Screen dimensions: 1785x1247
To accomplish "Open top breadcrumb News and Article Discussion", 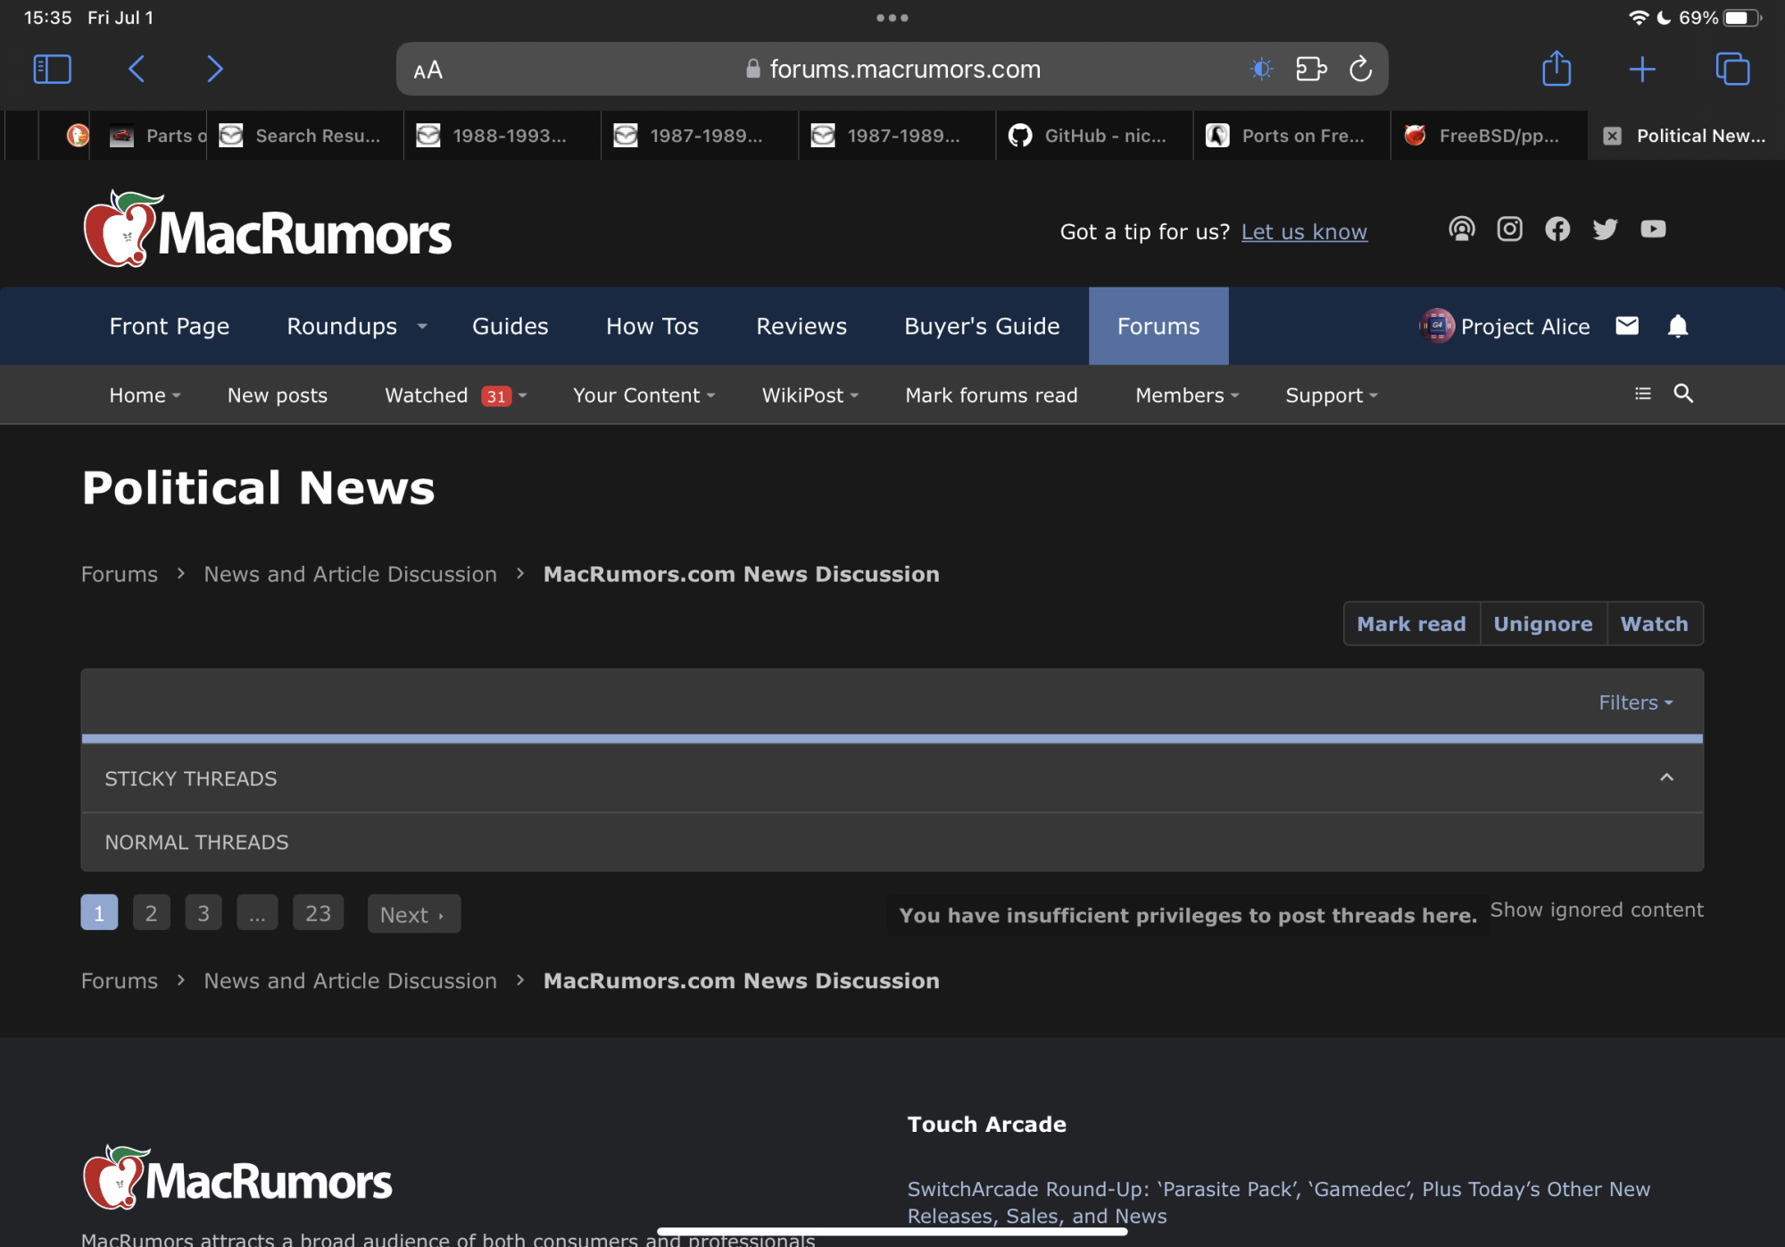I will pos(350,574).
